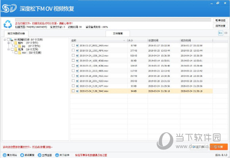This screenshot has height=158, width=230.
Task: Sort by 修改时间 column header
Action: coord(196,40)
